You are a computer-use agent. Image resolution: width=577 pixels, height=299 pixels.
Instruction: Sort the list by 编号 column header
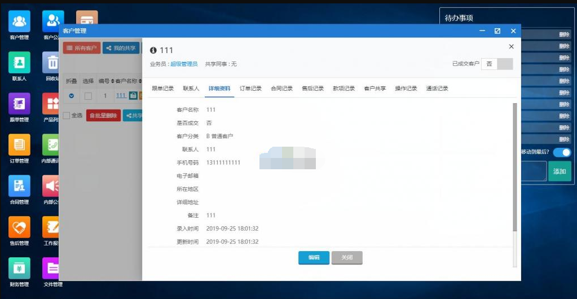105,81
